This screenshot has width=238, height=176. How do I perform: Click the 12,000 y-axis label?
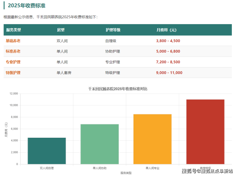(13, 94)
